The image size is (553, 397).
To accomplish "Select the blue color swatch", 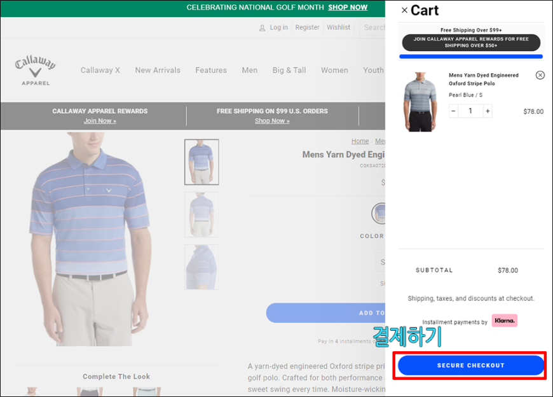I will coord(378,213).
